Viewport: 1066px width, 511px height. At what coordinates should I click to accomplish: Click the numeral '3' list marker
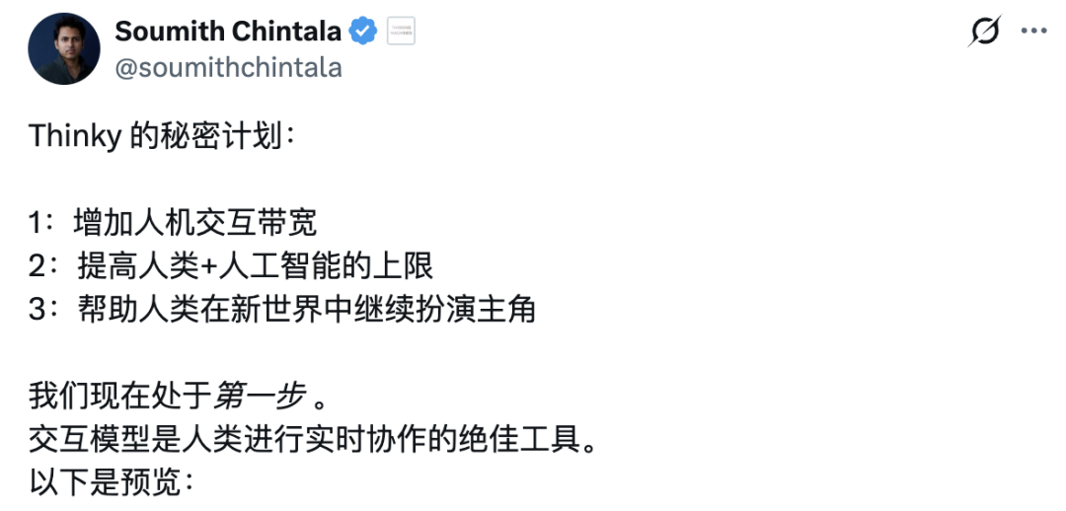click(x=37, y=310)
